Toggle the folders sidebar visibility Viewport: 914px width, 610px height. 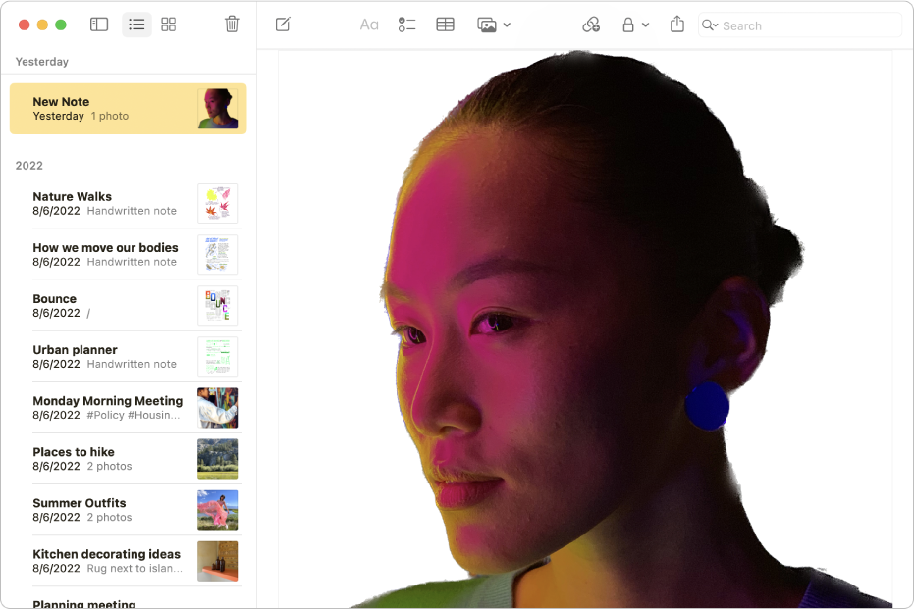tap(99, 24)
